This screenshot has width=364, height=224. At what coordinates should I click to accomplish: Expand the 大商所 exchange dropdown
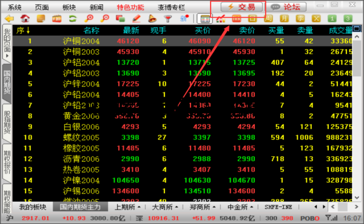coord(165,207)
